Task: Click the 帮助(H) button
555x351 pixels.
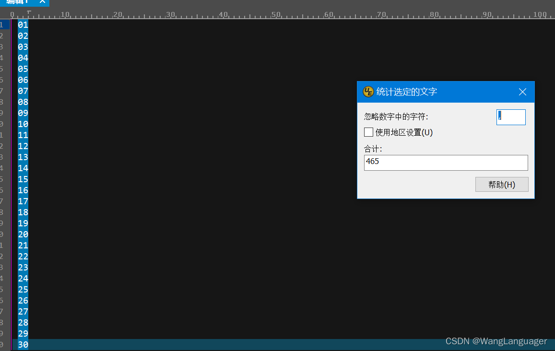Action: click(502, 184)
